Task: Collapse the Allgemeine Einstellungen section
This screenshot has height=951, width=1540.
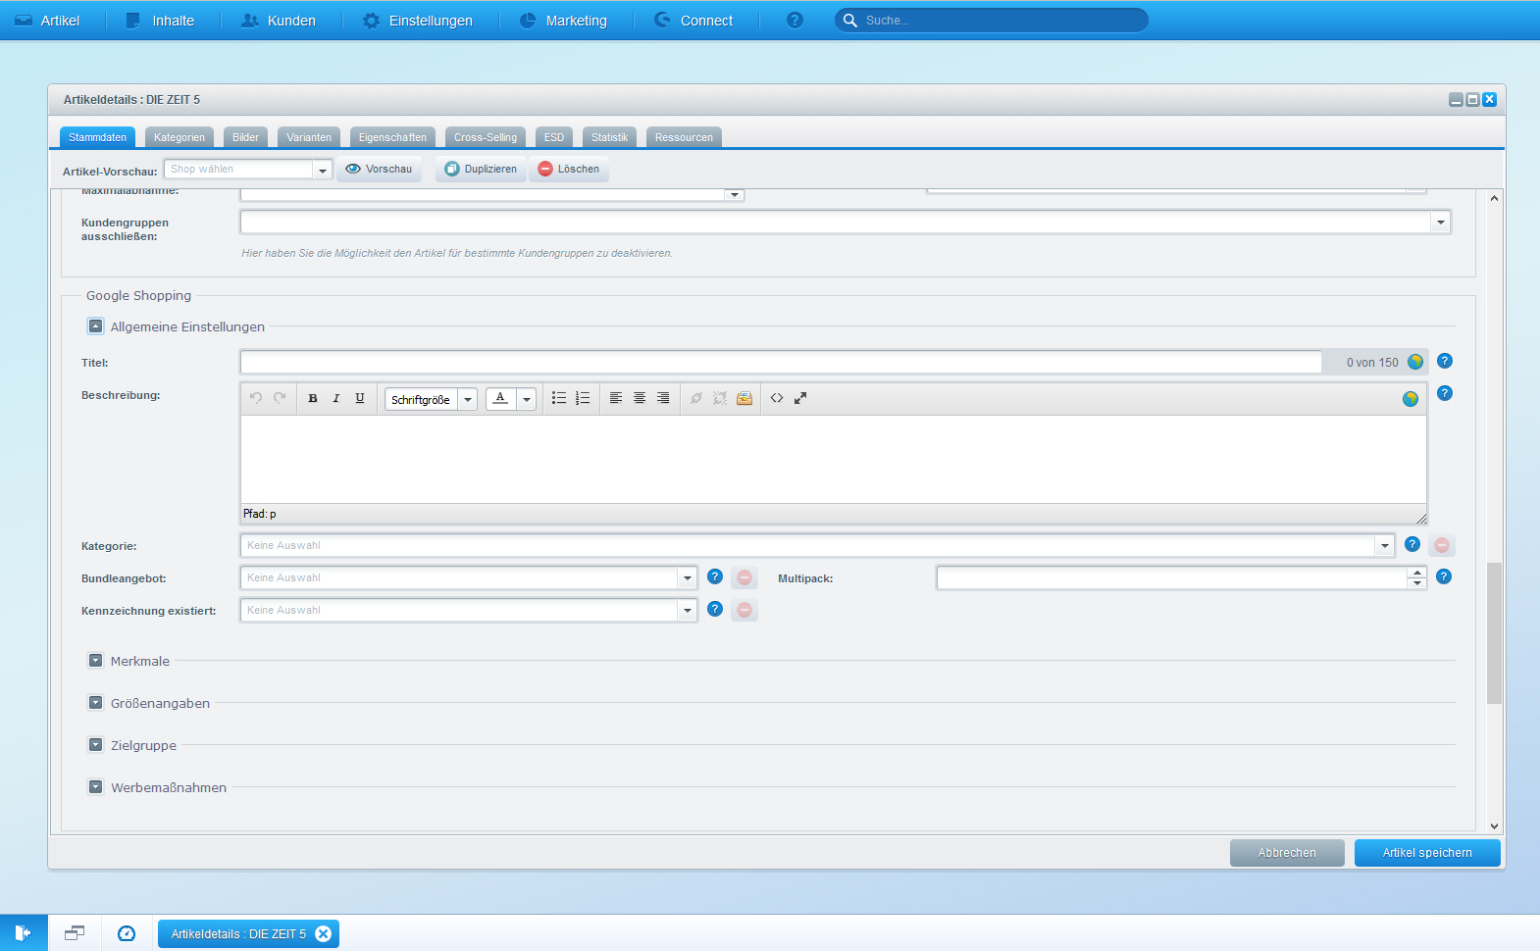Action: tap(95, 326)
